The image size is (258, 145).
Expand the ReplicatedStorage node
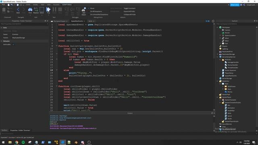point(218,54)
